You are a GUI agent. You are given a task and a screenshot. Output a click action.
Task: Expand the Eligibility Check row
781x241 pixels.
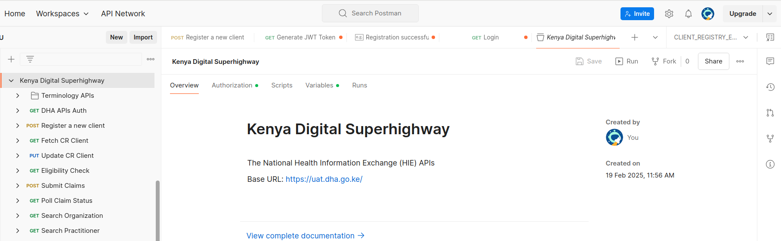click(x=18, y=171)
